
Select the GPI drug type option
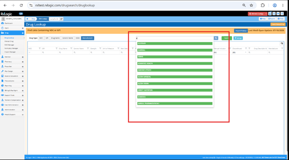[47, 38]
